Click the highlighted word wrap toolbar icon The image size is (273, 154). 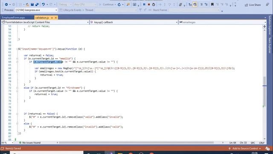click(195, 5)
